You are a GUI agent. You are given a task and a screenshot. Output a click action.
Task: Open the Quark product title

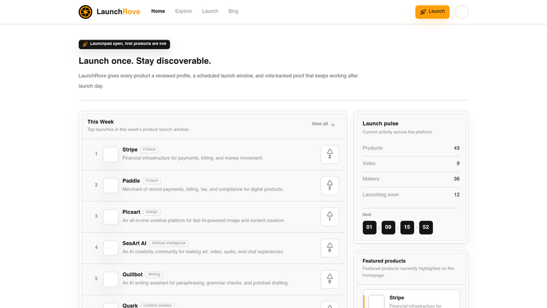pyautogui.click(x=130, y=305)
